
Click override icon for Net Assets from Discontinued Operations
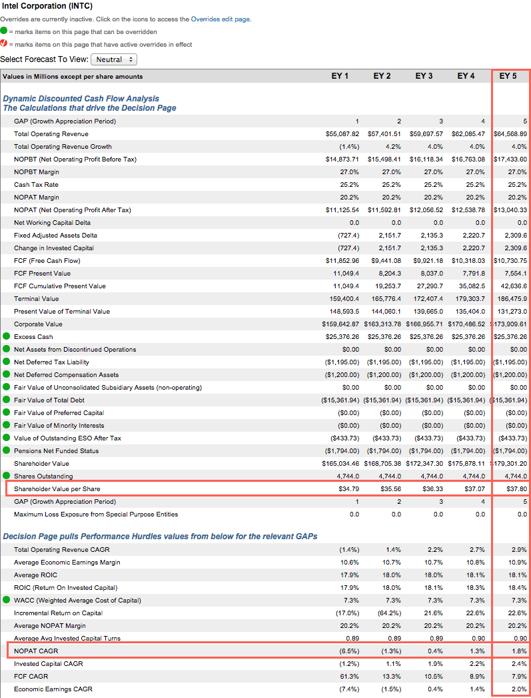click(x=6, y=349)
